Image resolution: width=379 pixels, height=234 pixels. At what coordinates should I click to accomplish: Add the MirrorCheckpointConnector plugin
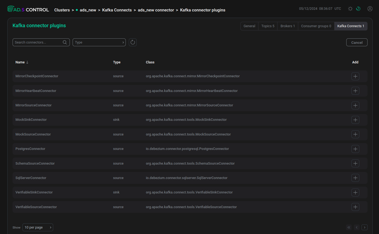click(x=355, y=76)
